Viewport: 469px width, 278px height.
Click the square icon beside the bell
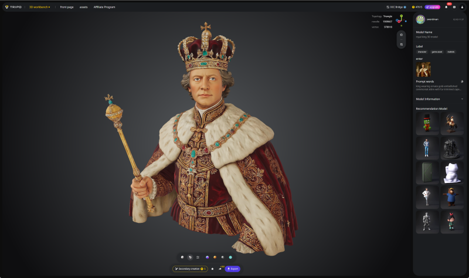pyautogui.click(x=454, y=7)
